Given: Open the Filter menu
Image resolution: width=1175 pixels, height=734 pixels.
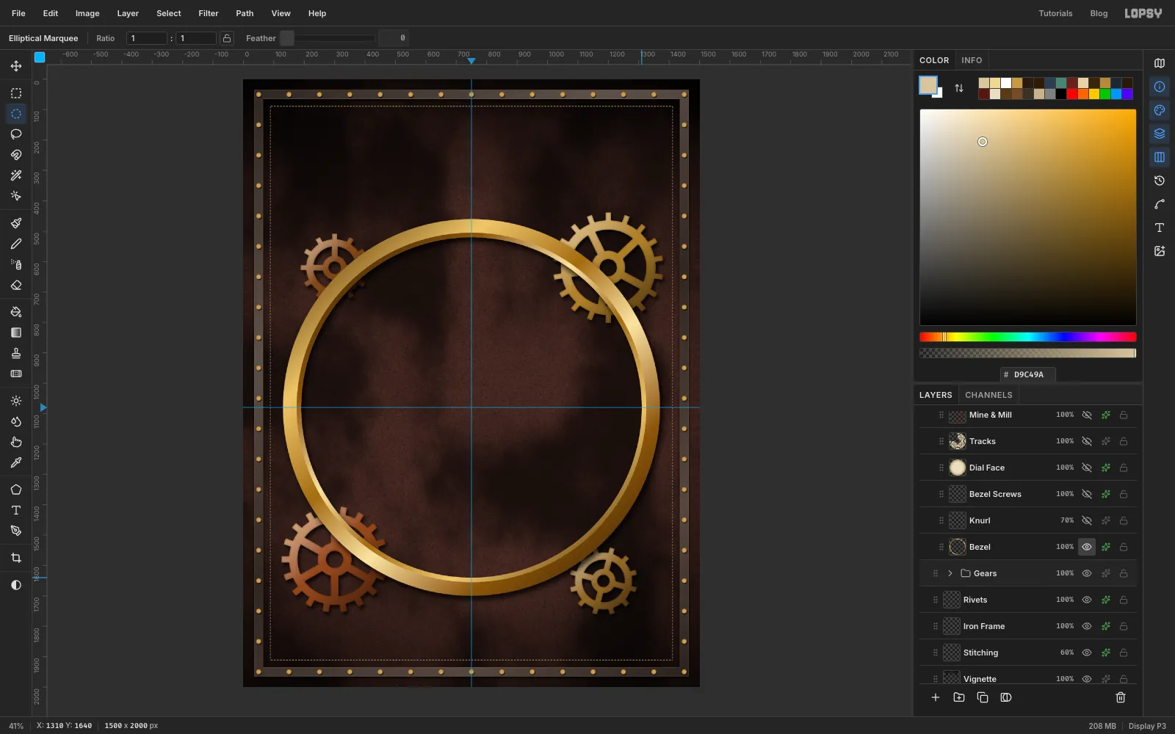Looking at the screenshot, I should pos(209,13).
